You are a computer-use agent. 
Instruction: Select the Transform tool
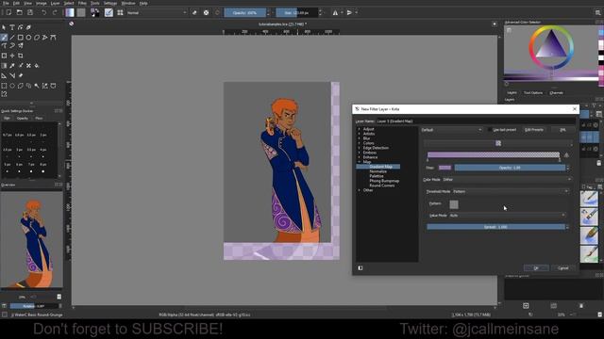[4, 56]
